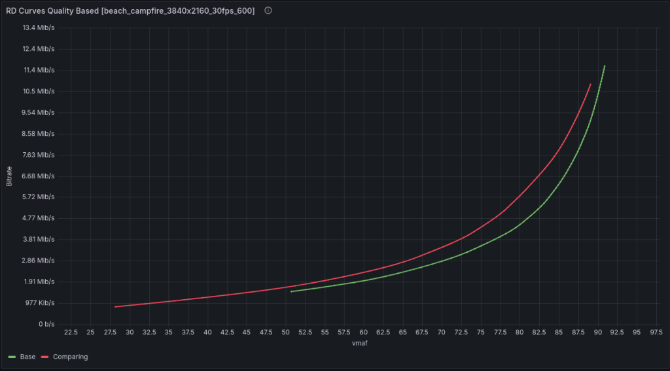The width and height of the screenshot is (670, 371).
Task: Click the green Base legend color line
Action: (12, 357)
